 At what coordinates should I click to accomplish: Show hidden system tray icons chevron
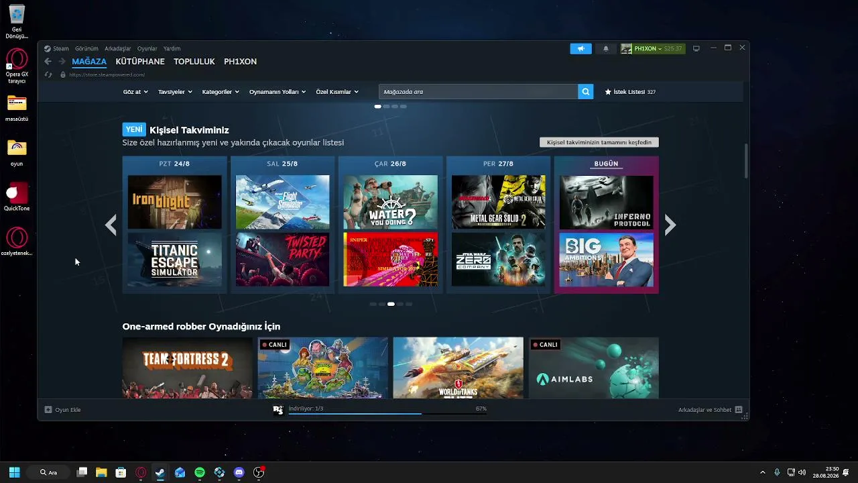click(x=762, y=472)
